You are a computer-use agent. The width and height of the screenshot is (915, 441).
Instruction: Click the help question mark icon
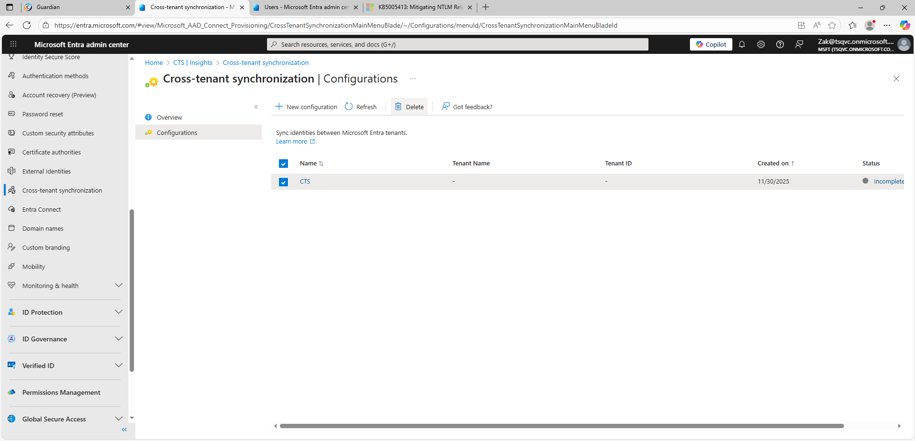(780, 44)
